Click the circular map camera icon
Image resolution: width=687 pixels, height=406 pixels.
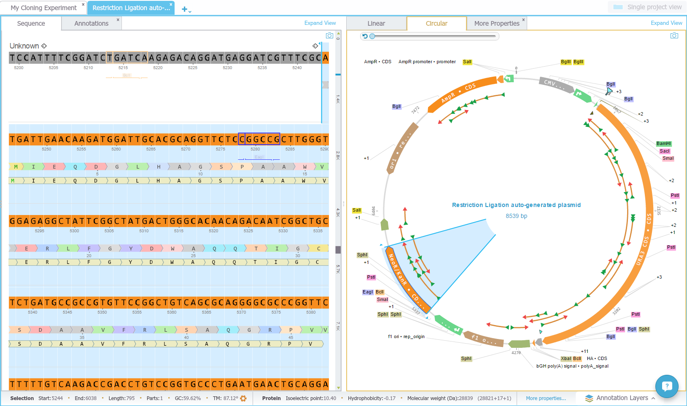[x=674, y=36]
